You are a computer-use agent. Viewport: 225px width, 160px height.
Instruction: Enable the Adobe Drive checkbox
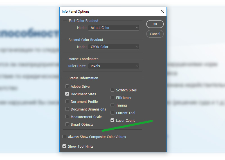click(67, 87)
